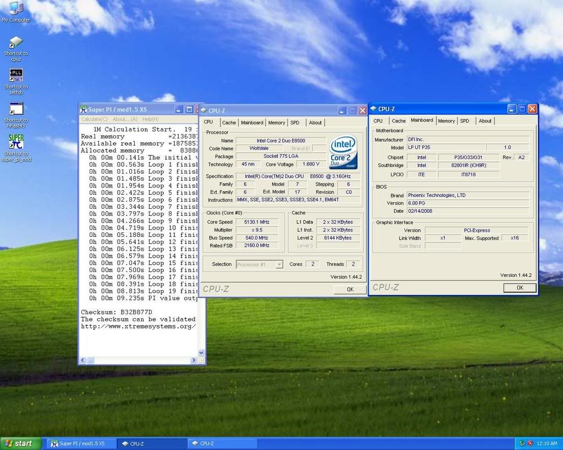Image resolution: width=563 pixels, height=450 pixels.
Task: Select CPU tab in left CPU-Z
Action: (208, 122)
